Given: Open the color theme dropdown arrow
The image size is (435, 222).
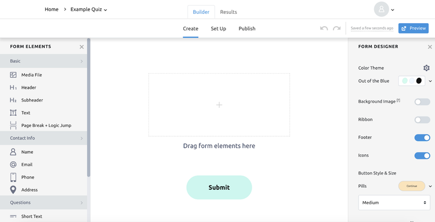Looking at the screenshot, I should tap(430, 81).
